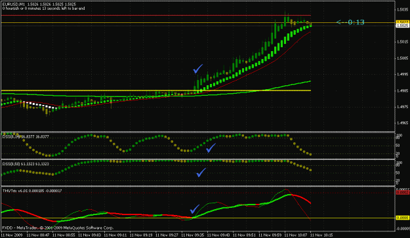This screenshot has height=238, width=410.
Task: Click the '11 Nov 09:03' time label
Action: [90, 235]
